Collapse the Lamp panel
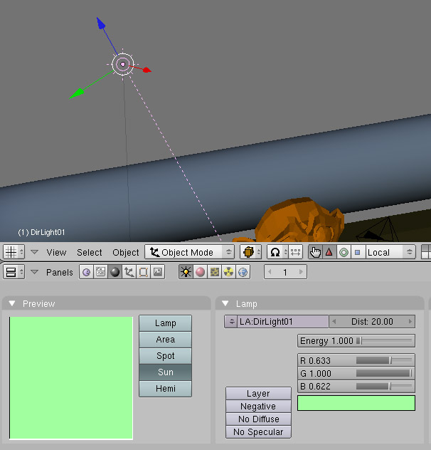The height and width of the screenshot is (450, 431). (x=225, y=303)
